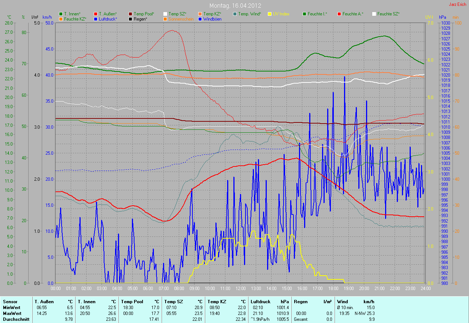Image resolution: width=469 pixels, height=323 pixels.
Task: Click the red T. Außen legend marker
Action: click(96, 14)
